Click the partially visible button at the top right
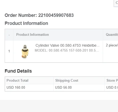 (x=116, y=3)
